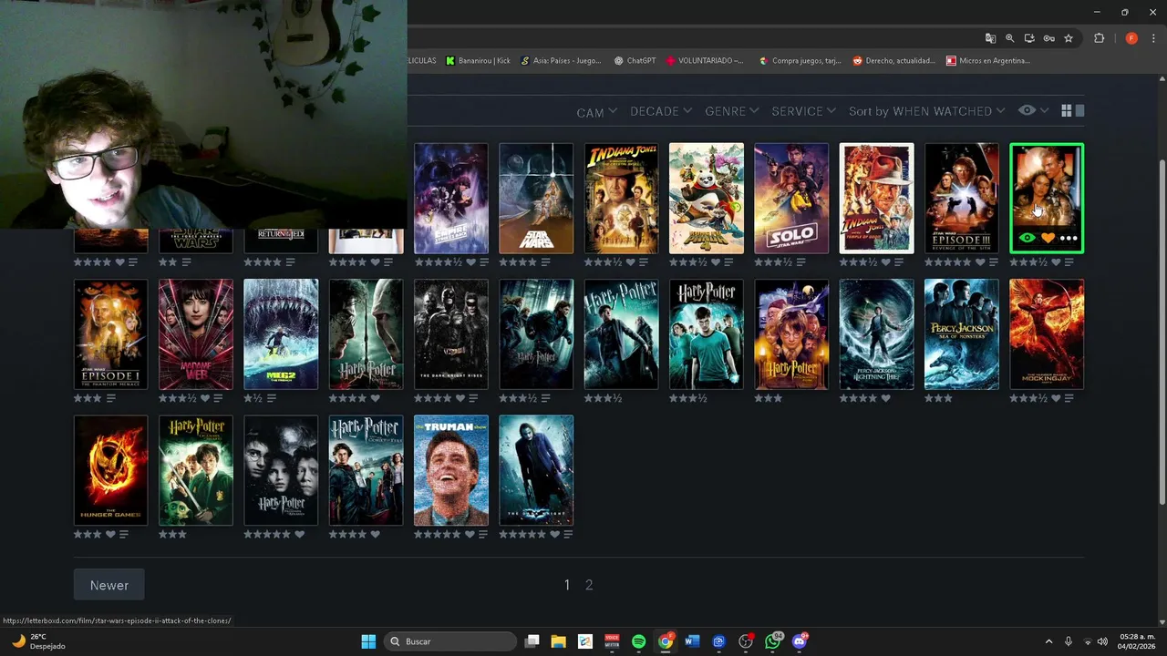Expand the CAM filter dropdown
This screenshot has height=656, width=1167.
(x=597, y=112)
